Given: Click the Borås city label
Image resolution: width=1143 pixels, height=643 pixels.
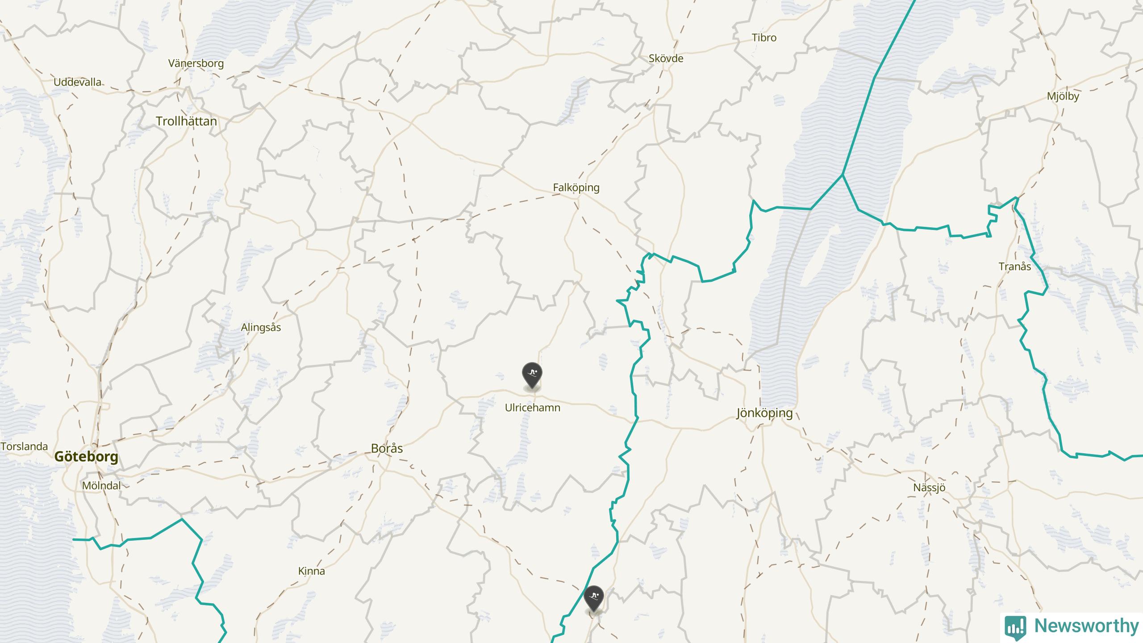Looking at the screenshot, I should (x=387, y=448).
